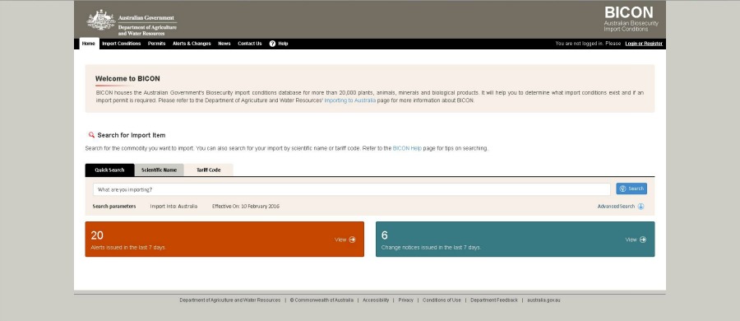View the 6 change notices card
740x321 pixels.
(x=516, y=240)
